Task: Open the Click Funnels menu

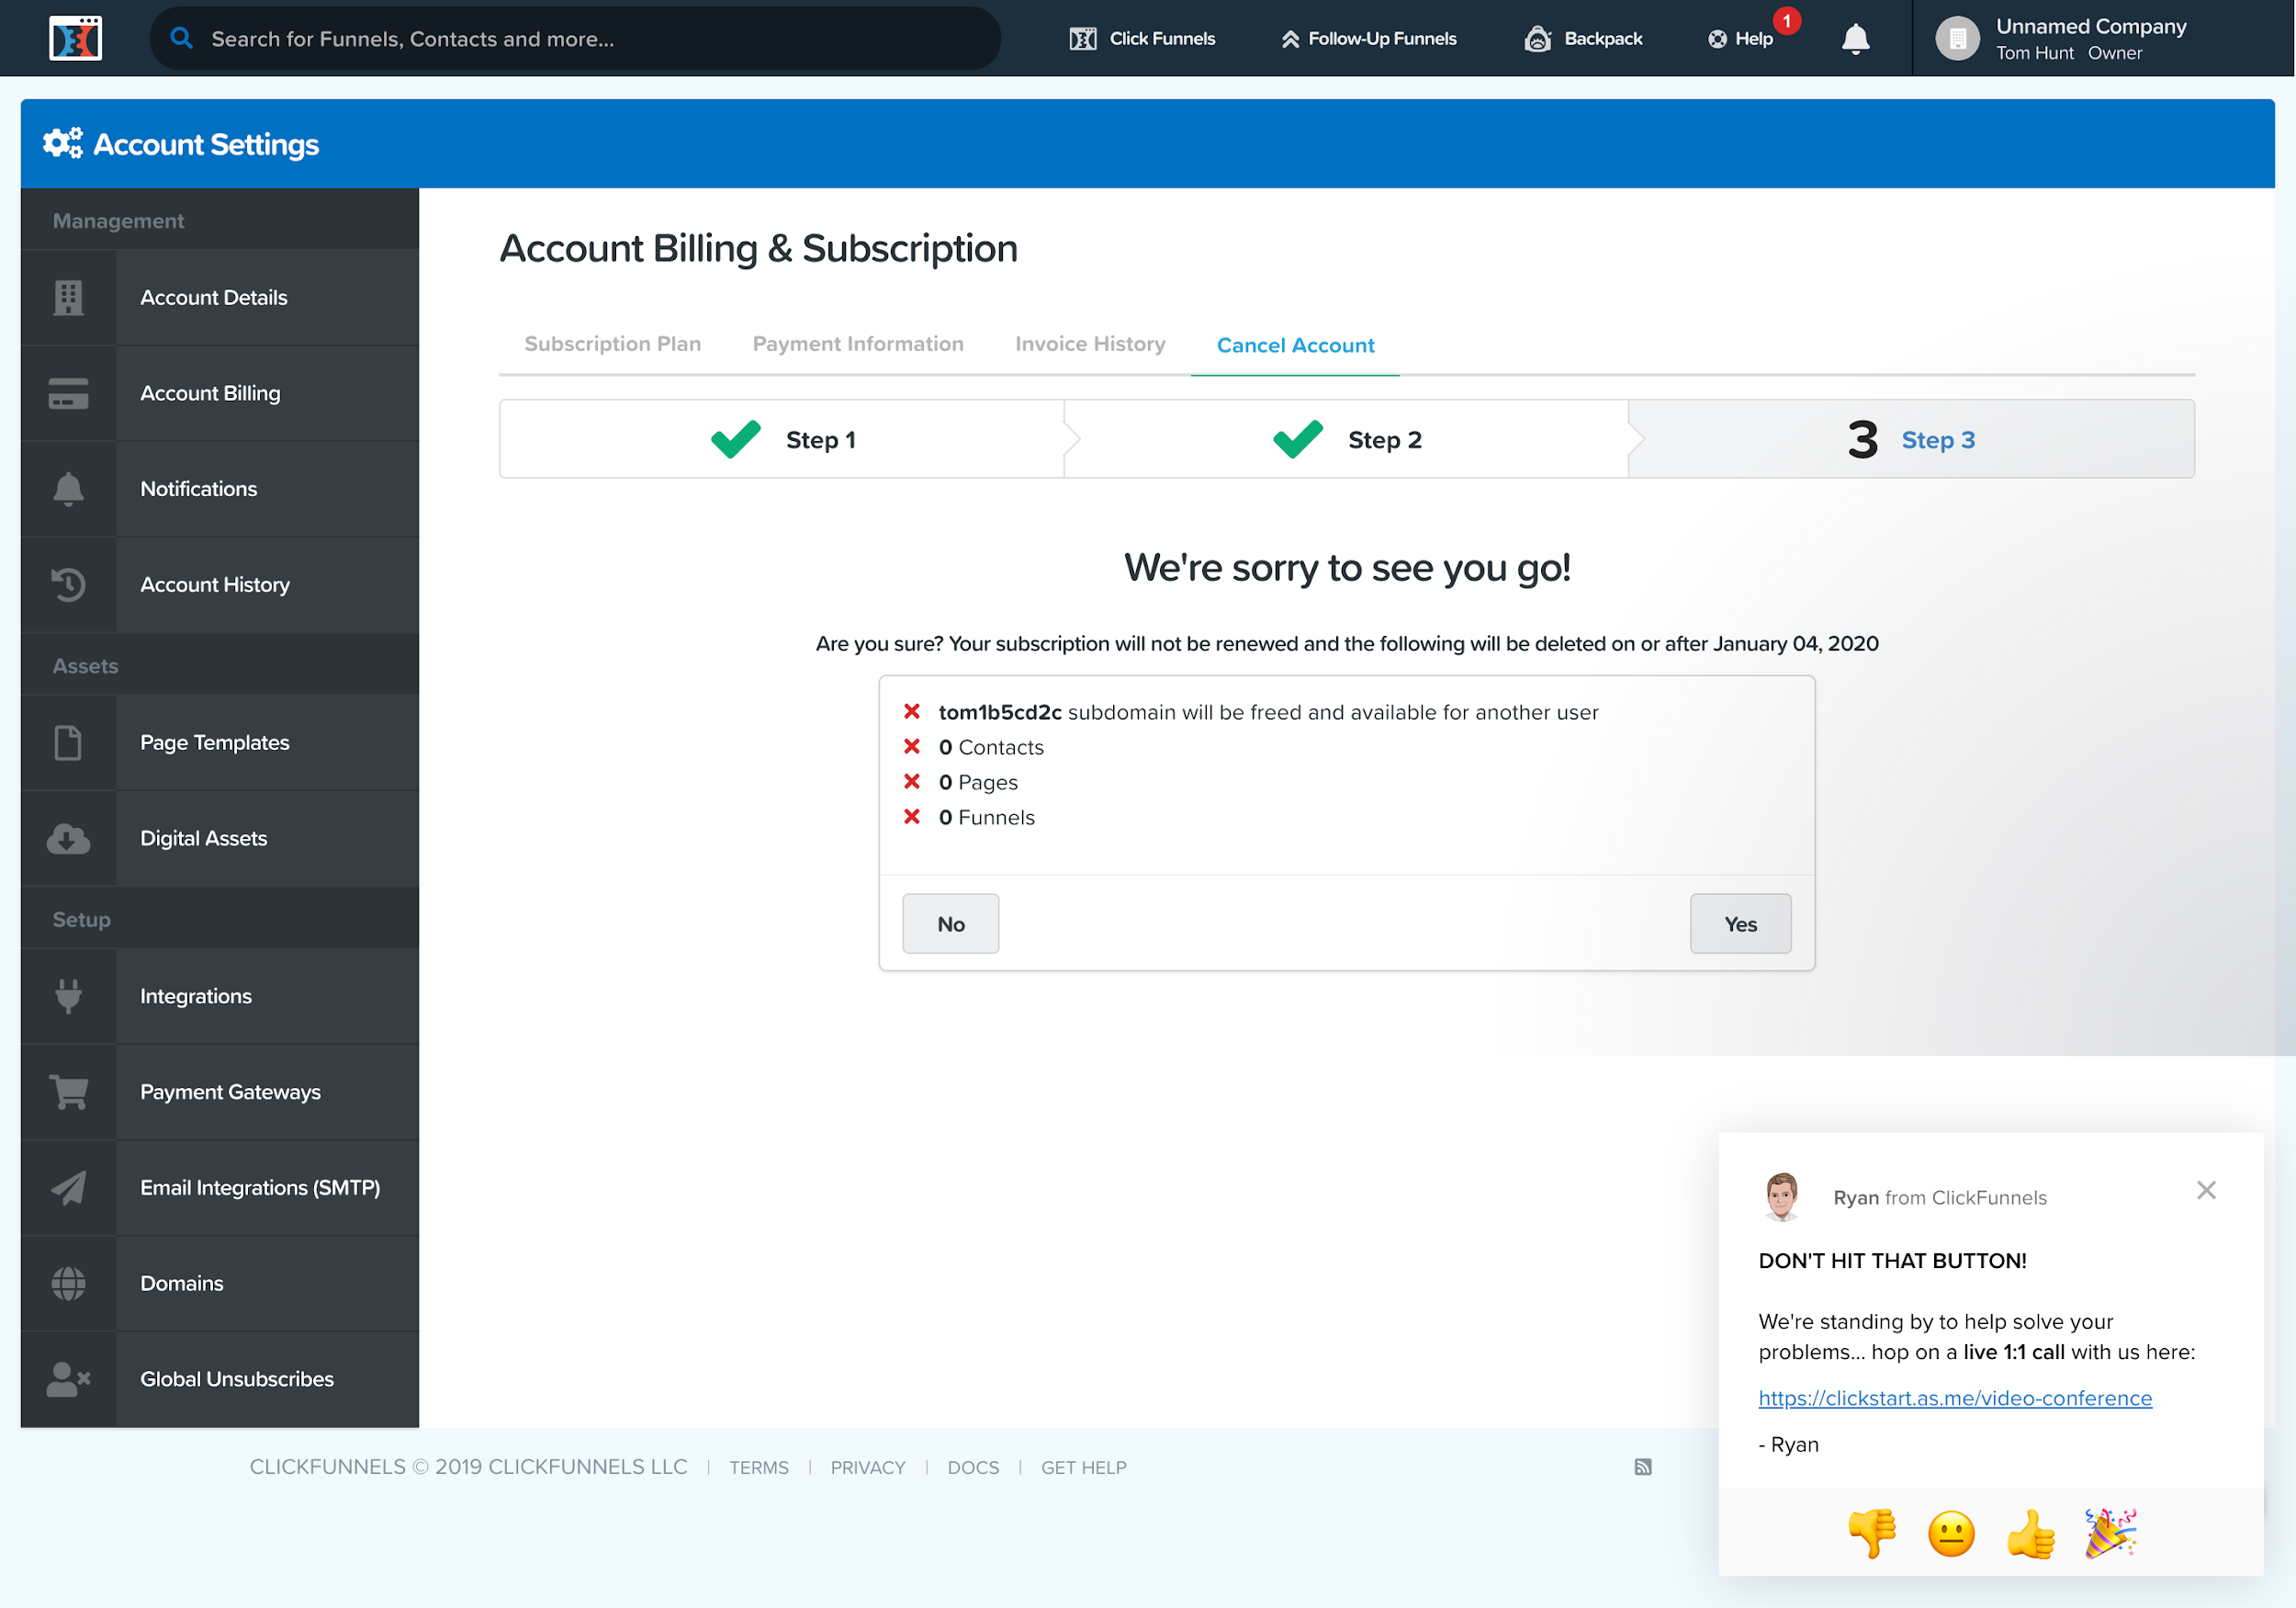Action: 1142,38
